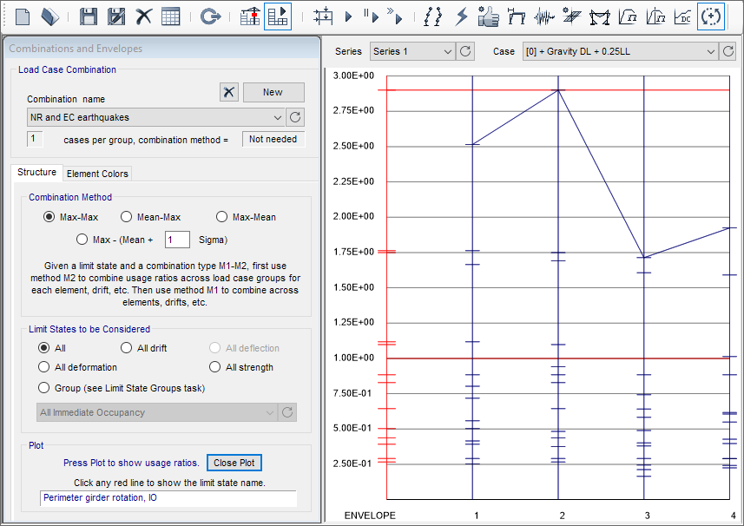Click the 'ENVELOPE' axis label

tap(370, 516)
